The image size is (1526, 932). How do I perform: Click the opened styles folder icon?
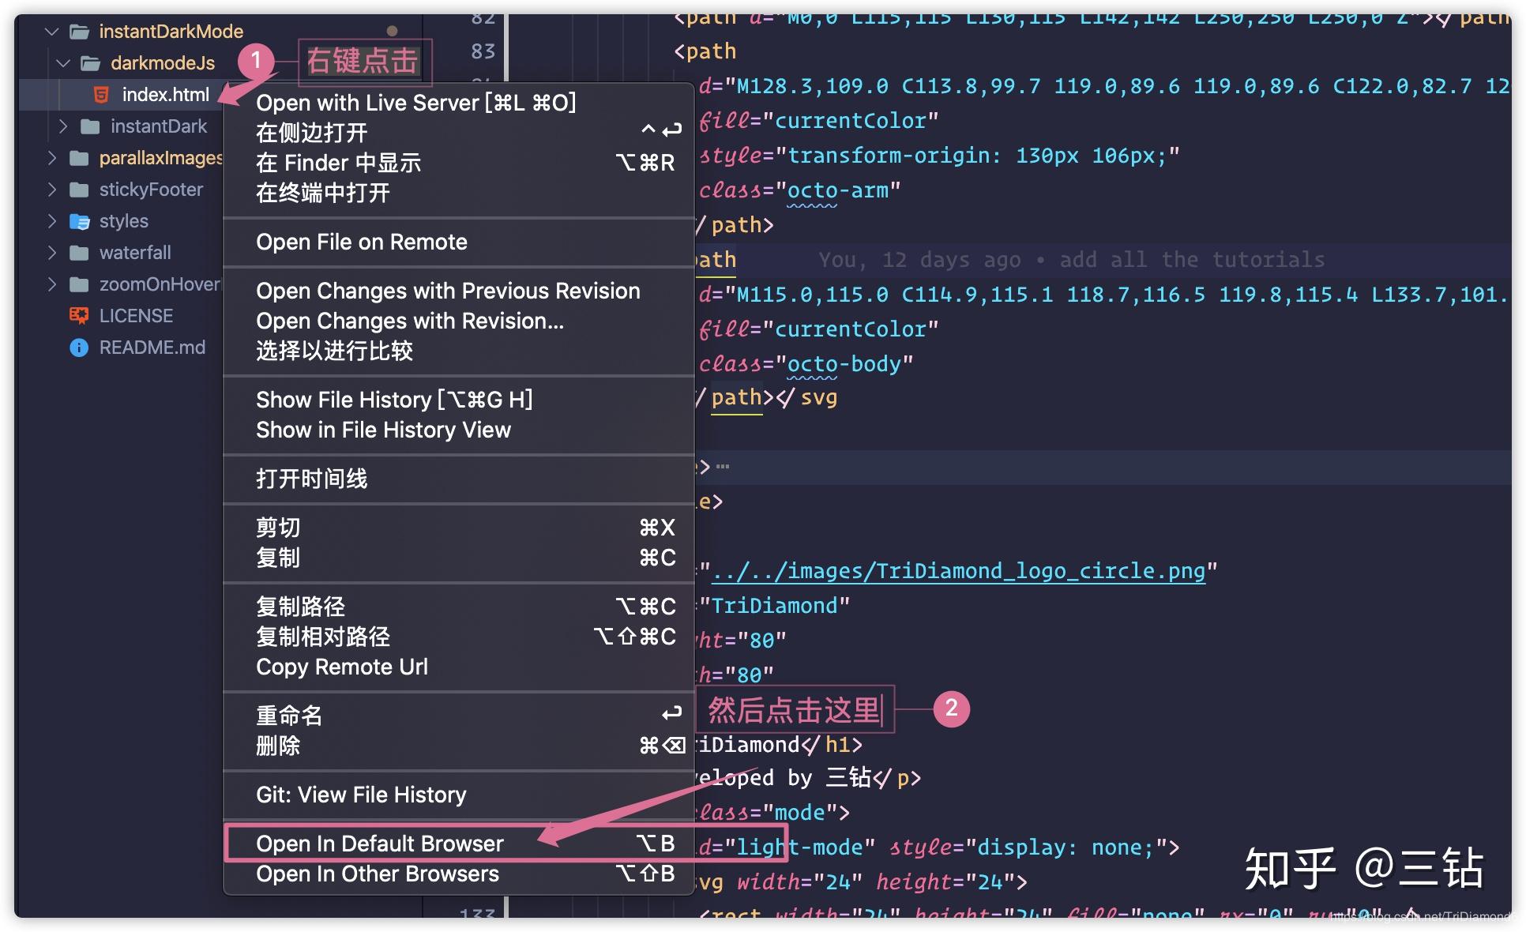pos(81,221)
